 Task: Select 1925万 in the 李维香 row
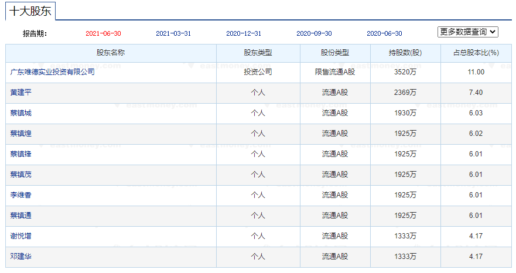point(405,195)
